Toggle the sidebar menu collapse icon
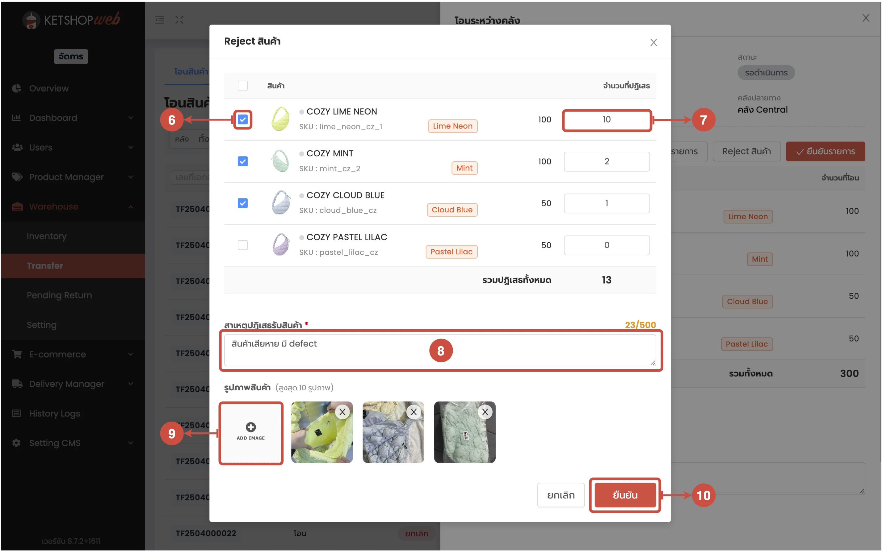 click(159, 20)
